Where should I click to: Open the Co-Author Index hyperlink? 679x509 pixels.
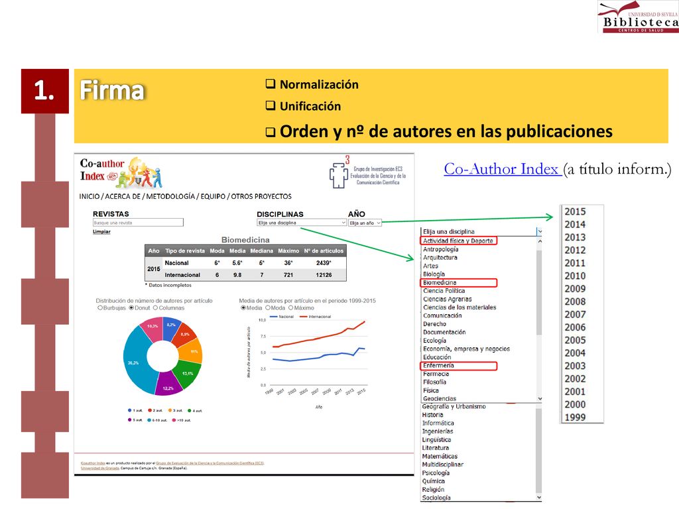[503, 169]
